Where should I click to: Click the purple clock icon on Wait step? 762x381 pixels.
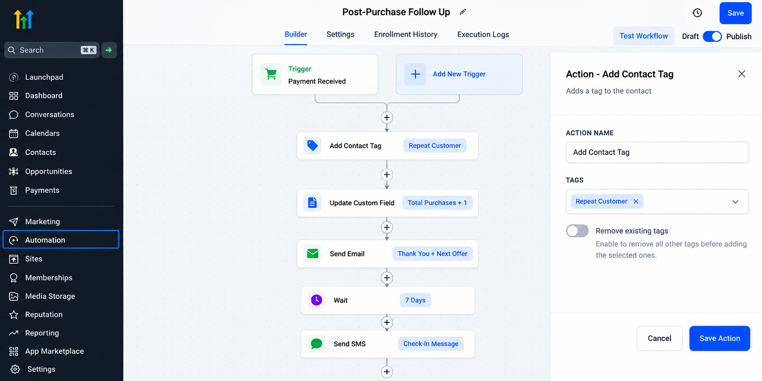click(317, 300)
